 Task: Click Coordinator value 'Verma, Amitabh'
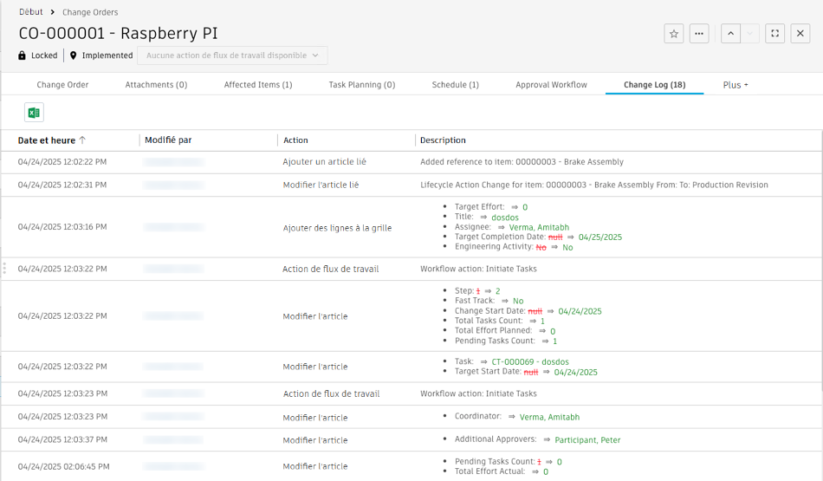[x=549, y=417]
